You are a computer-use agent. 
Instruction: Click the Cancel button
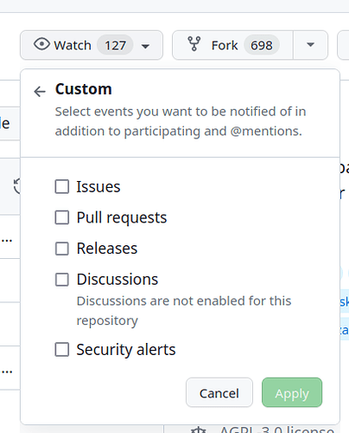click(x=219, y=392)
